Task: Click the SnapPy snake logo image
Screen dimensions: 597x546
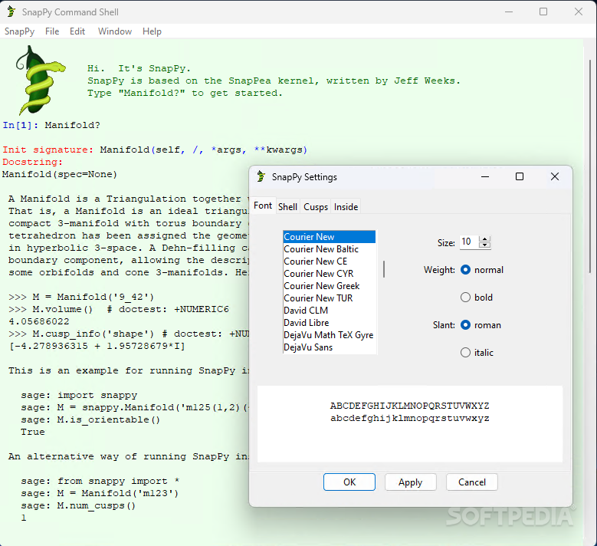Action: pyautogui.click(x=40, y=81)
